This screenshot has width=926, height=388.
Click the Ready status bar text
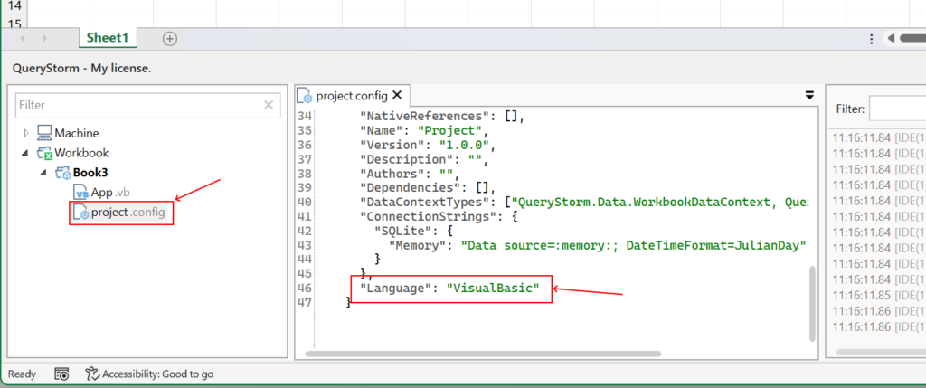(22, 374)
